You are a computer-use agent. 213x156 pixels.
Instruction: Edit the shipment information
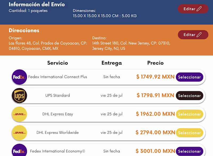tap(193, 9)
